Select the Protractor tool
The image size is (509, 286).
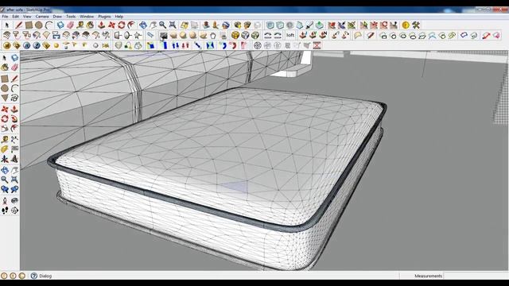click(5, 149)
